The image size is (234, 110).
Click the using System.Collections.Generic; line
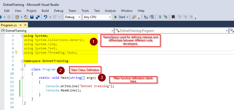[54, 40]
